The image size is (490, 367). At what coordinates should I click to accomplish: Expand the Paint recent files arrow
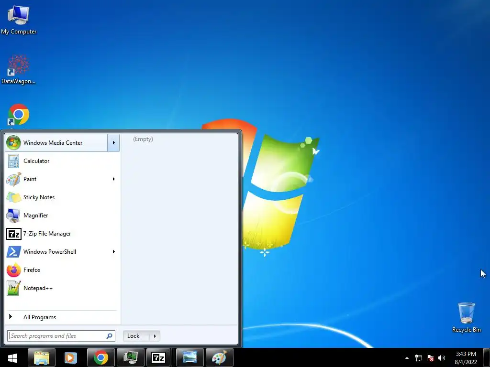point(113,179)
